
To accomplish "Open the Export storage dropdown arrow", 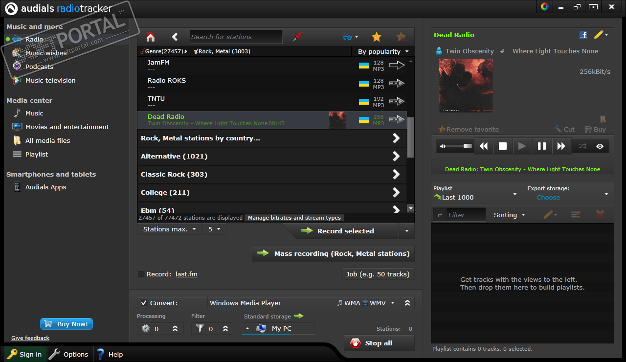I will (606, 195).
